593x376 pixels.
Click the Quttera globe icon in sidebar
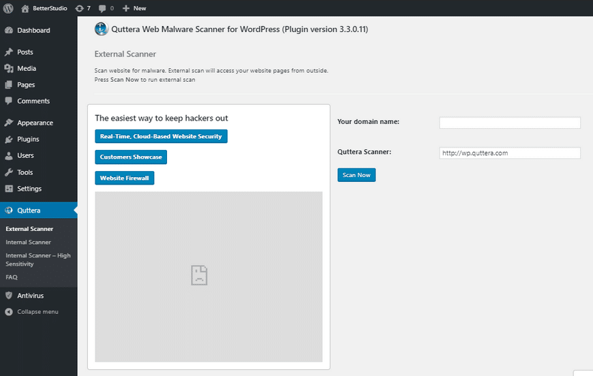[9, 210]
